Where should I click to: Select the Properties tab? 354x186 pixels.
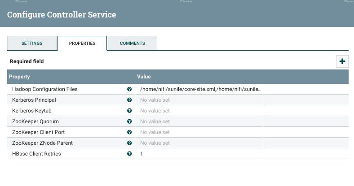click(82, 43)
